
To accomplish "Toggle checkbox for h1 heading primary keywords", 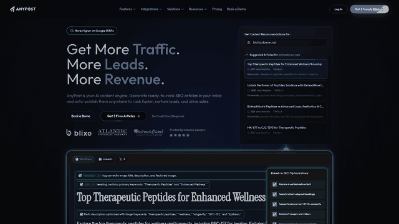I will 81,185.
